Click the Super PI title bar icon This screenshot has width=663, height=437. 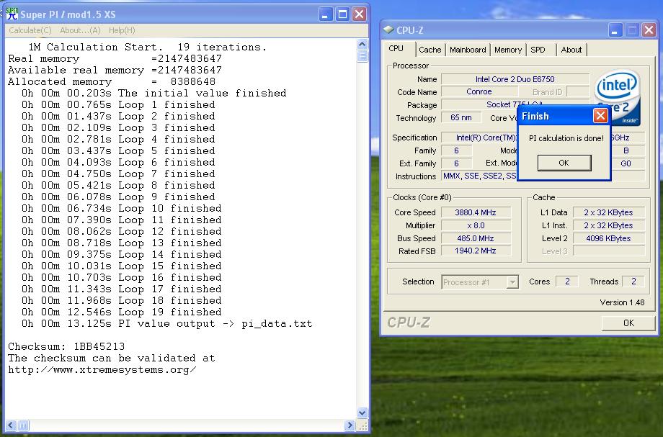click(x=12, y=14)
